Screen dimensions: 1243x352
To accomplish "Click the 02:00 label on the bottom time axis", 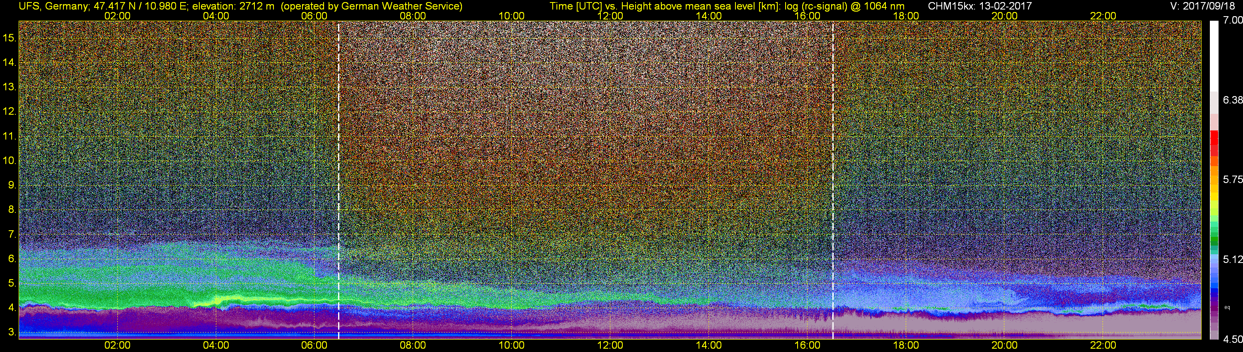I will point(118,345).
